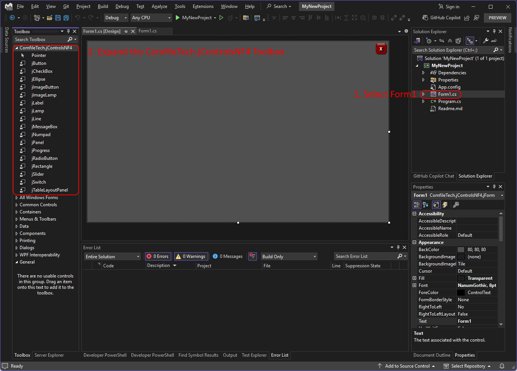Click the BackColor gray color swatch
The width and height of the screenshot is (517, 371).
click(x=461, y=250)
